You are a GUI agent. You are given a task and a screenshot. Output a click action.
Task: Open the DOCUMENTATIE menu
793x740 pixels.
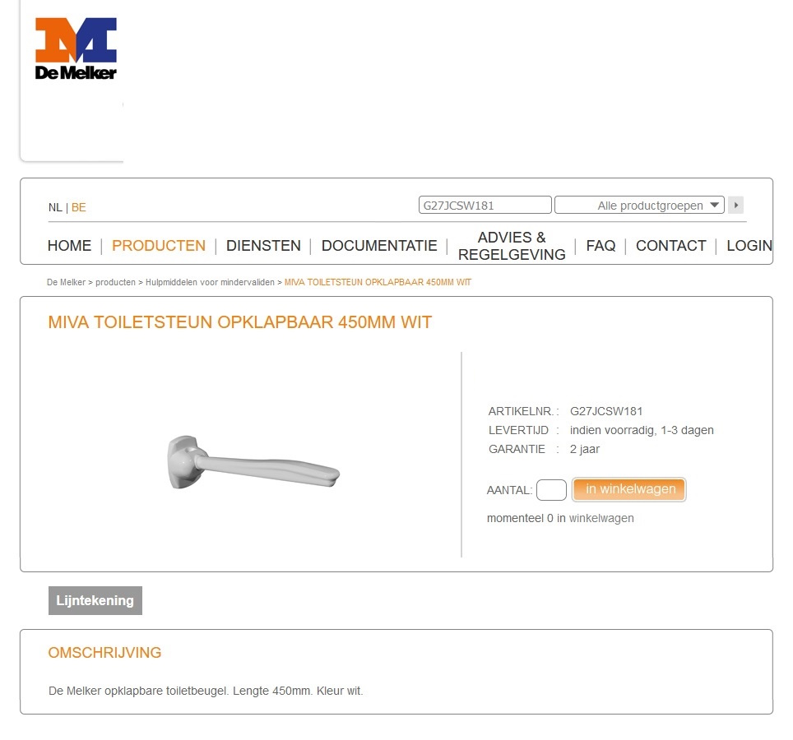point(379,246)
